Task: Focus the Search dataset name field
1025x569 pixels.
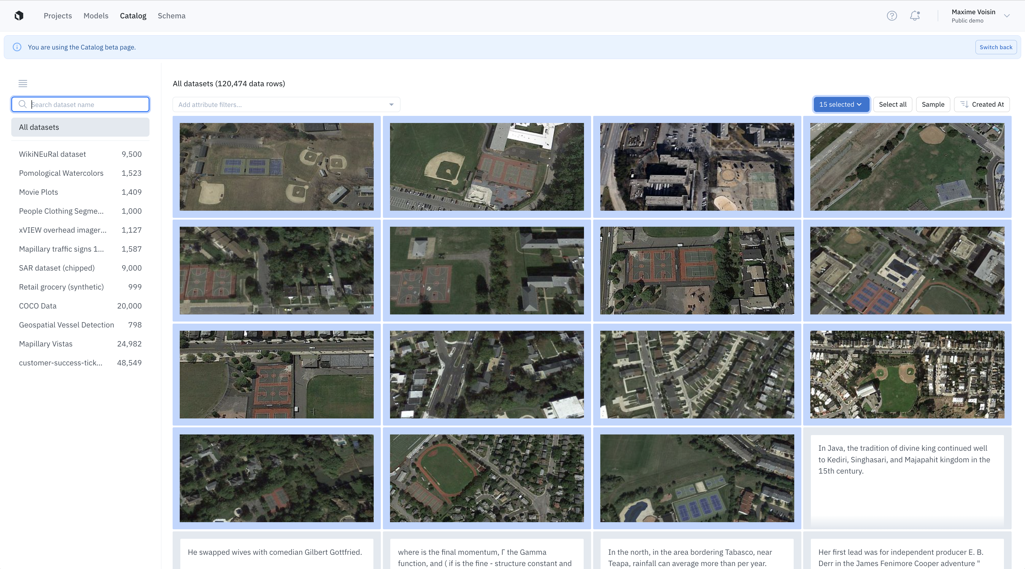Action: tap(80, 104)
